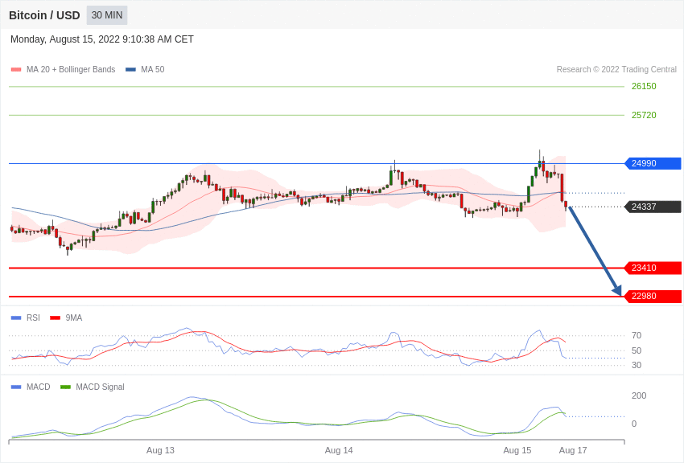Image resolution: width=684 pixels, height=463 pixels.
Task: Click the Research © 2022 Trading Central credit
Action: click(x=616, y=69)
